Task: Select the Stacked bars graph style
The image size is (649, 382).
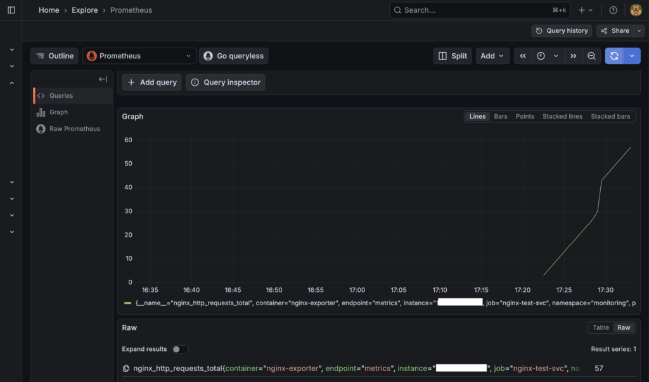Action: (610, 116)
